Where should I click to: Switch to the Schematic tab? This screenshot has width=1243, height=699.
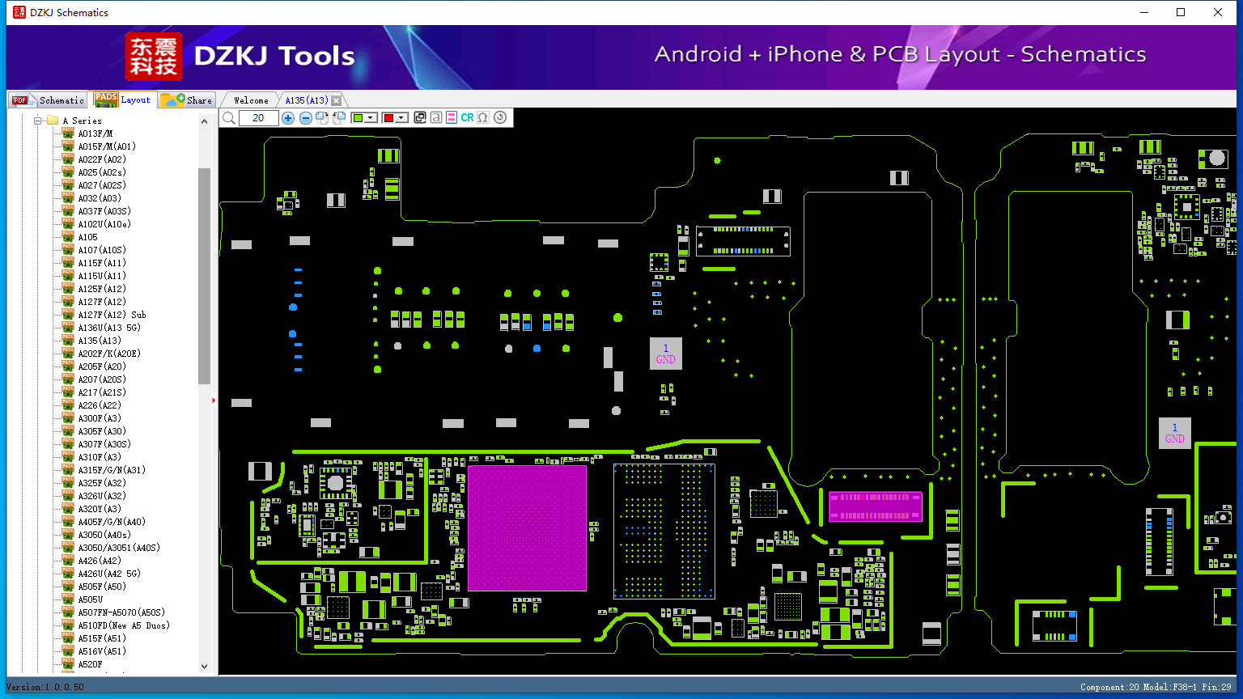click(x=49, y=100)
